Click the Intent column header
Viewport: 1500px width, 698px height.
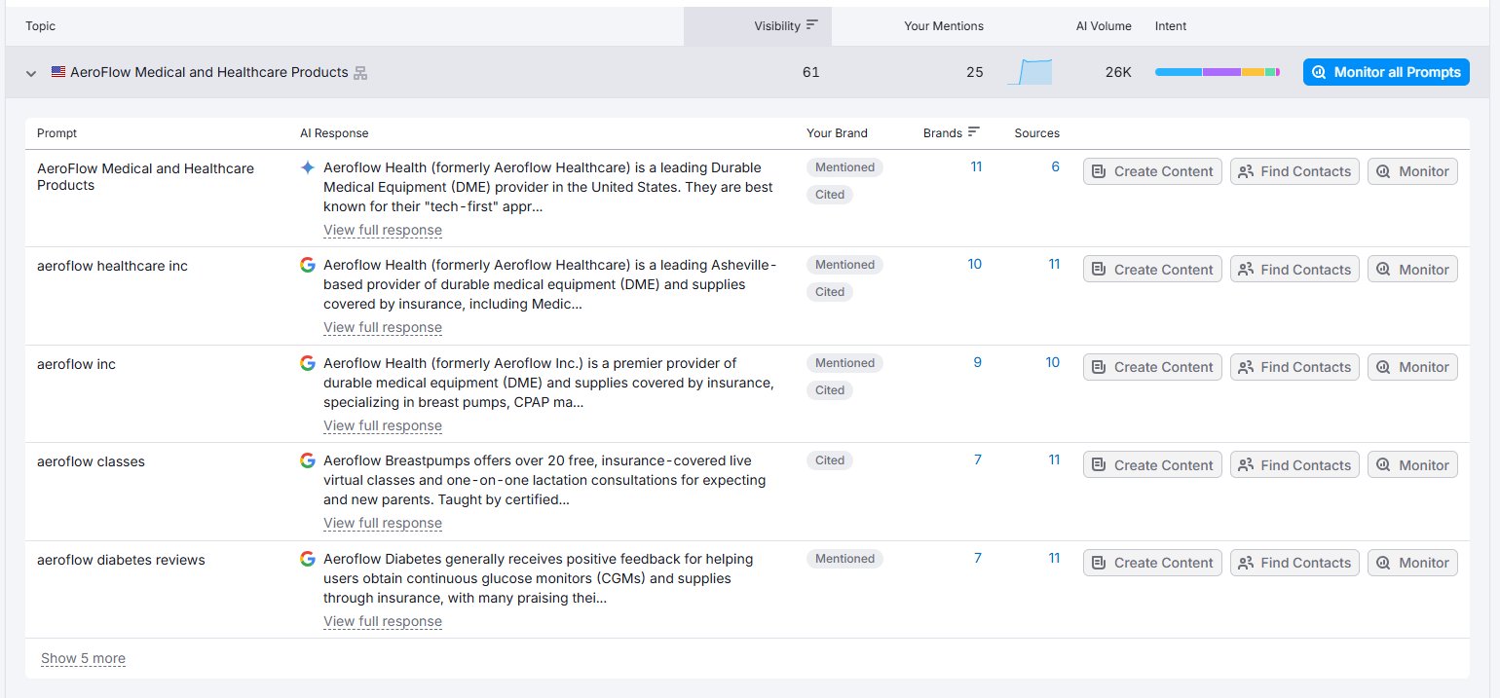point(1171,26)
